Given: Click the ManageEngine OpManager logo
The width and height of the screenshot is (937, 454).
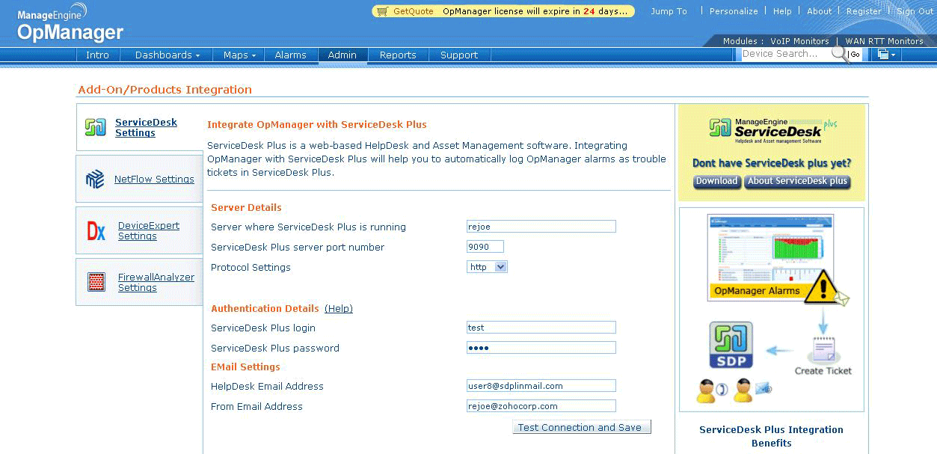Looking at the screenshot, I should tap(70, 23).
